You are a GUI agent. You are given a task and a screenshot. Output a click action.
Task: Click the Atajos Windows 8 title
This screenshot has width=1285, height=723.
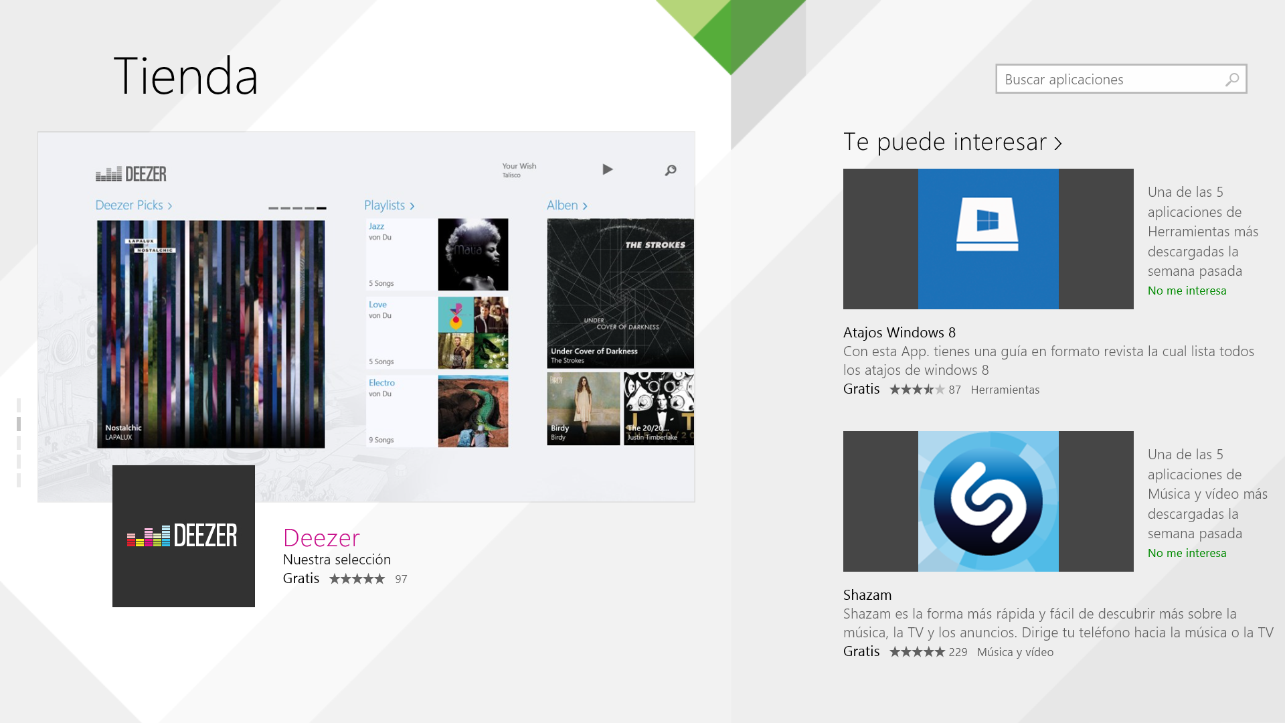[899, 333]
